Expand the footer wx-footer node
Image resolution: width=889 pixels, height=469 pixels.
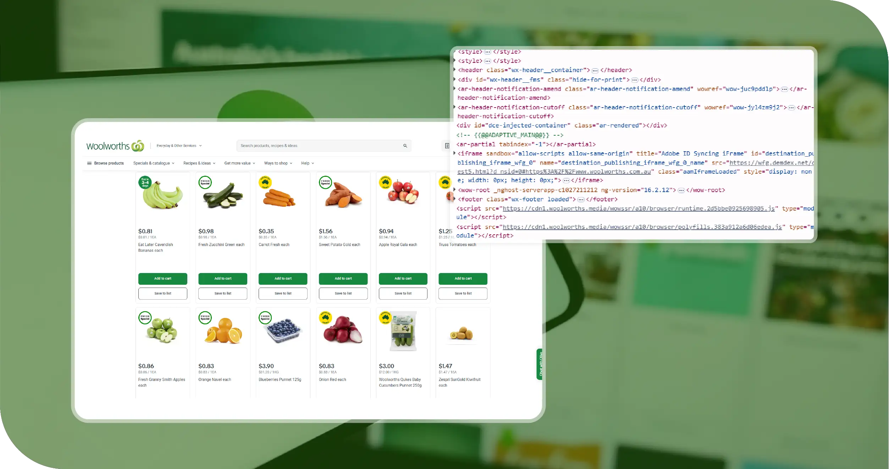pyautogui.click(x=454, y=199)
